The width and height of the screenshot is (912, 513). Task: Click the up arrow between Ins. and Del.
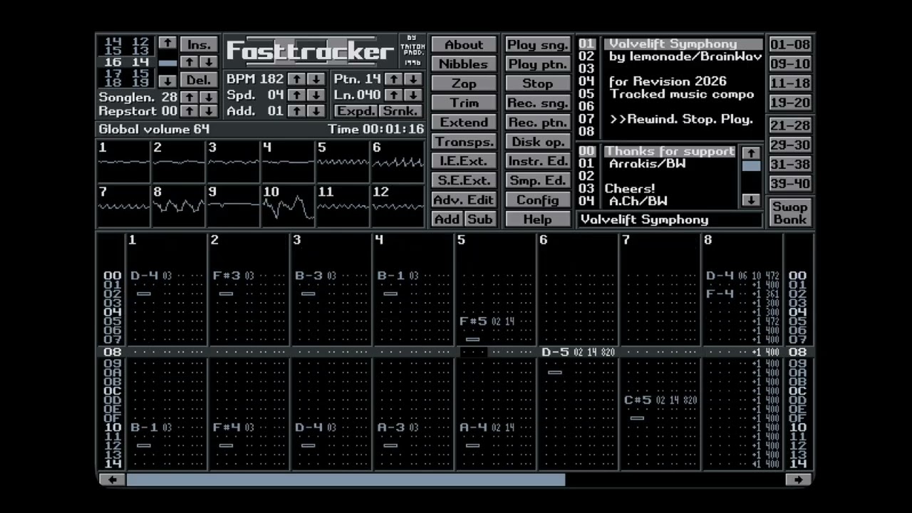(190, 62)
